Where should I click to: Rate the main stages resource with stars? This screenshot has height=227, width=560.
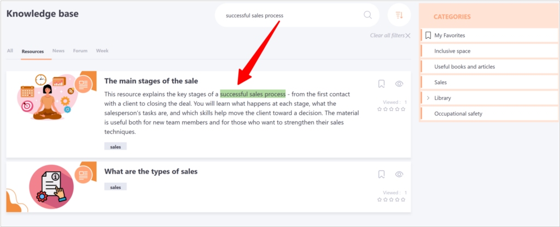click(392, 109)
